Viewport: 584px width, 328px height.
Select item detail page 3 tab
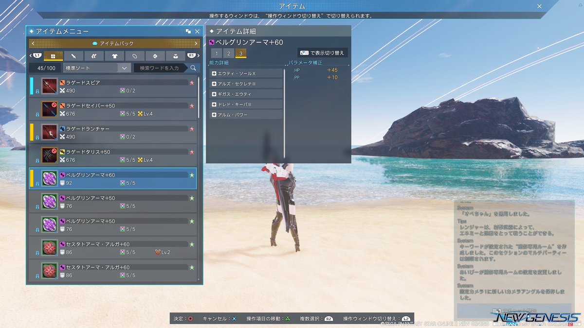tap(240, 53)
